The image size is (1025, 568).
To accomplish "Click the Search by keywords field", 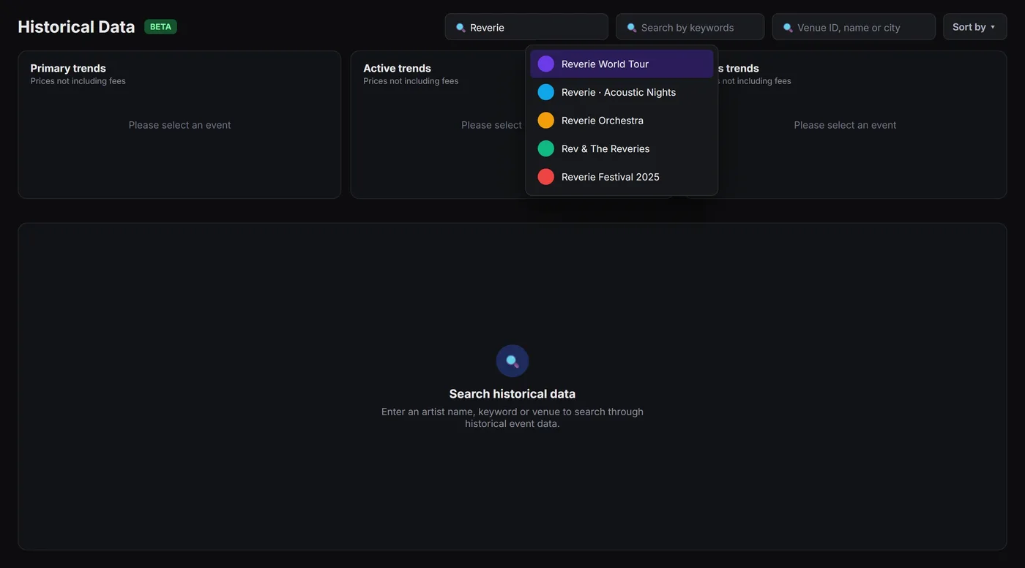I will (690, 27).
